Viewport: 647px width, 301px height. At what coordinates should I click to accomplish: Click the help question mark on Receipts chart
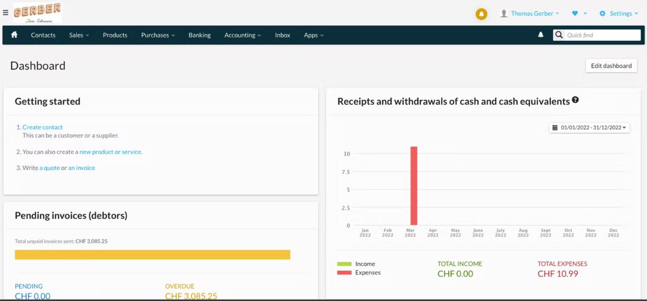[x=575, y=99]
